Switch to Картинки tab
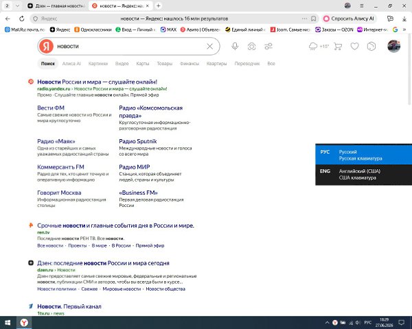Viewport: 412px width, 329px height. click(x=98, y=64)
